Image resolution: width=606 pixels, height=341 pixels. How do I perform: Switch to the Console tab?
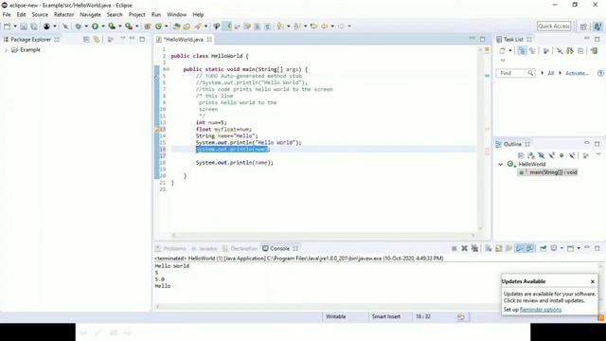coord(280,248)
